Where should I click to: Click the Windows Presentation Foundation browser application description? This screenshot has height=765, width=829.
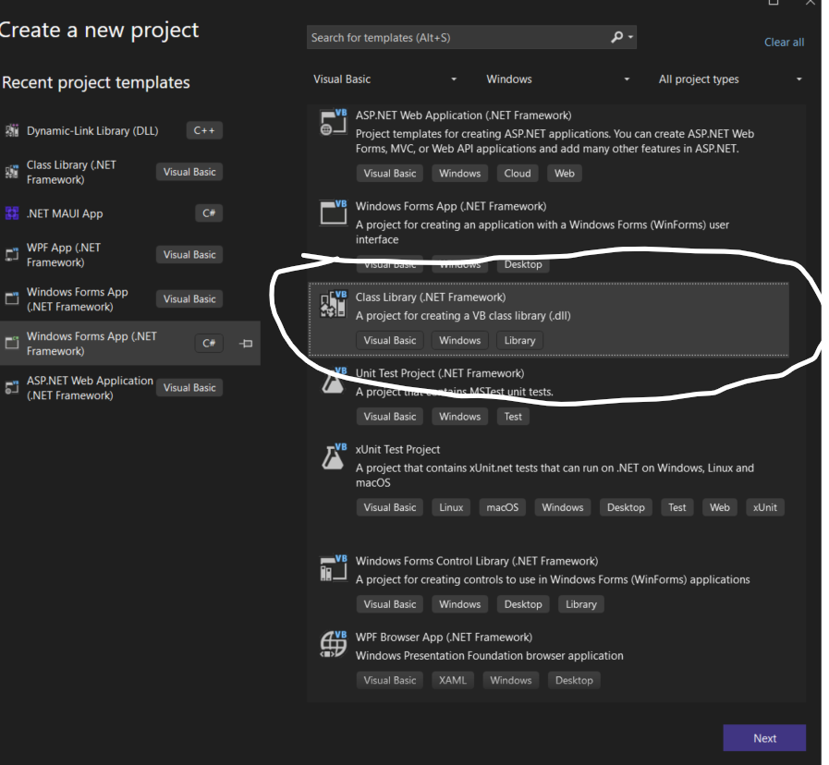(490, 656)
